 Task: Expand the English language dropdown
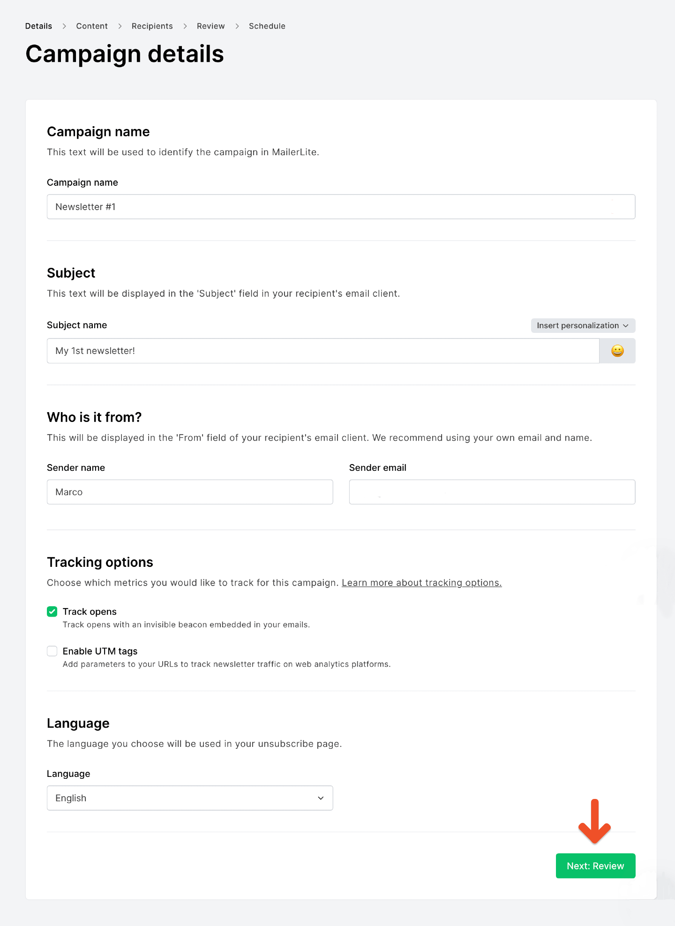(x=190, y=798)
